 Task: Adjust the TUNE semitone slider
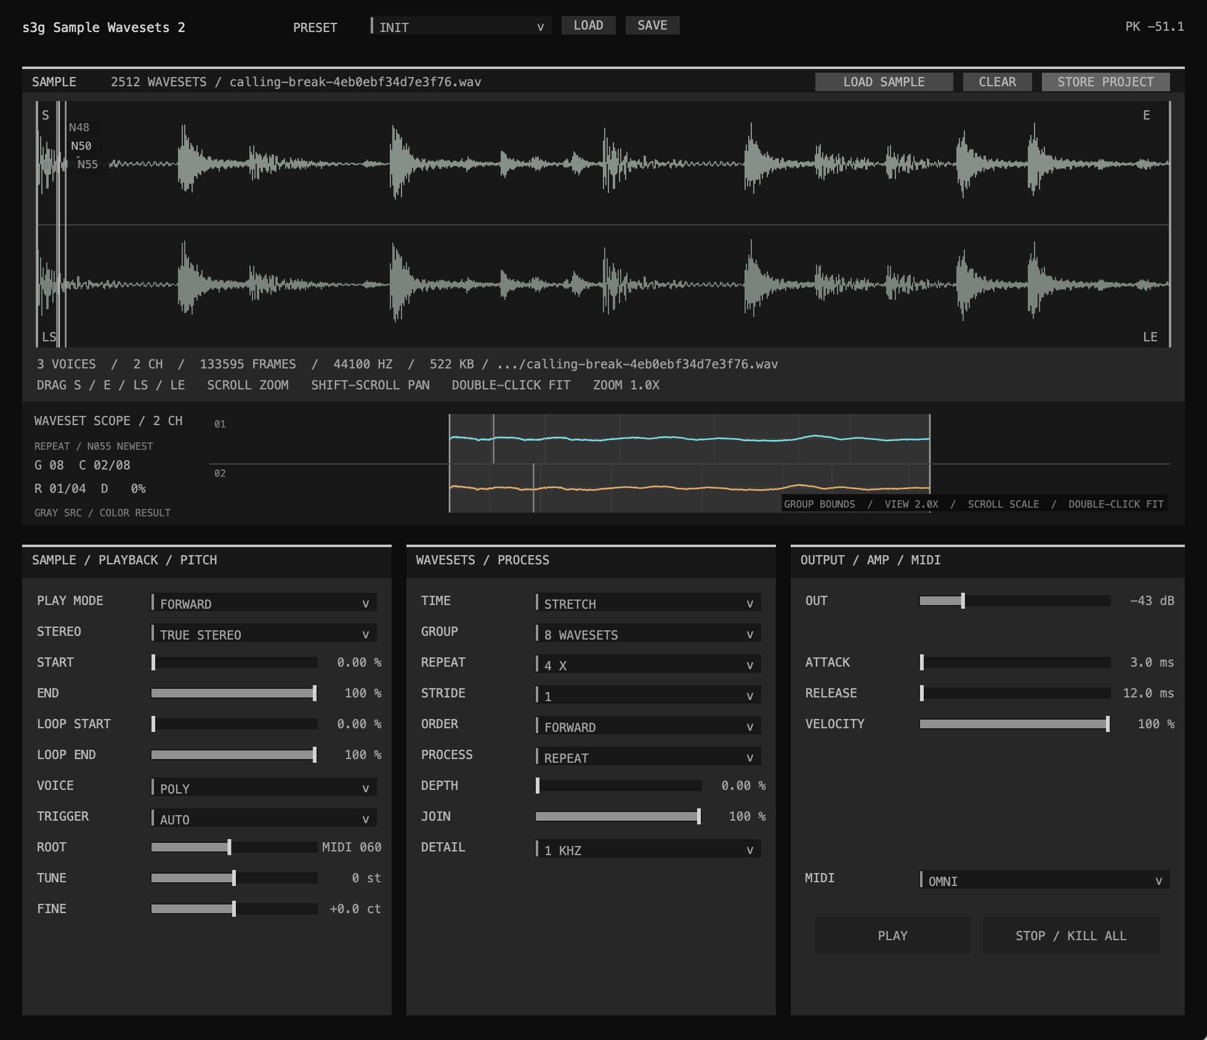point(234,878)
